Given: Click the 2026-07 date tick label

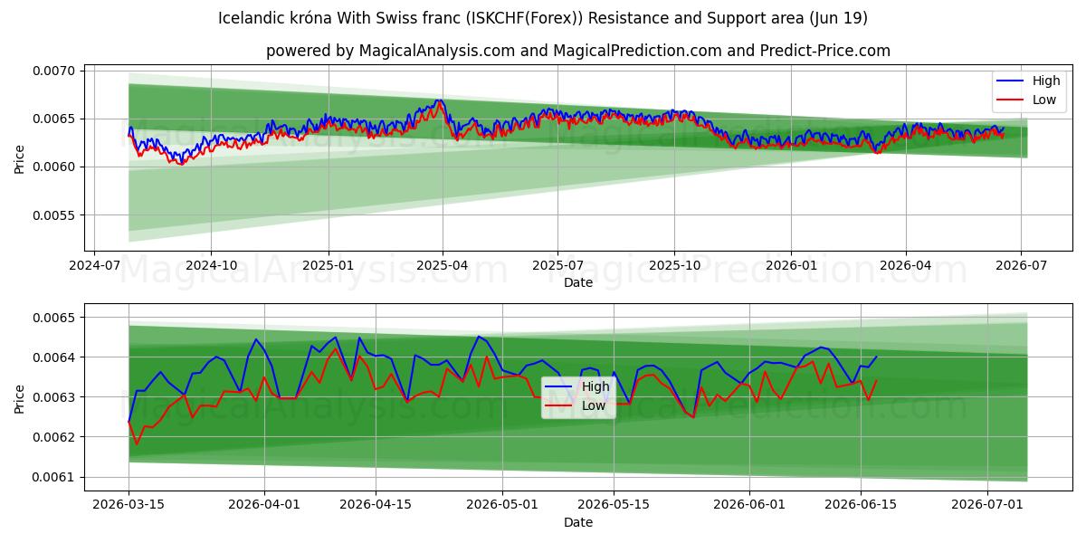Looking at the screenshot, I should [1020, 265].
